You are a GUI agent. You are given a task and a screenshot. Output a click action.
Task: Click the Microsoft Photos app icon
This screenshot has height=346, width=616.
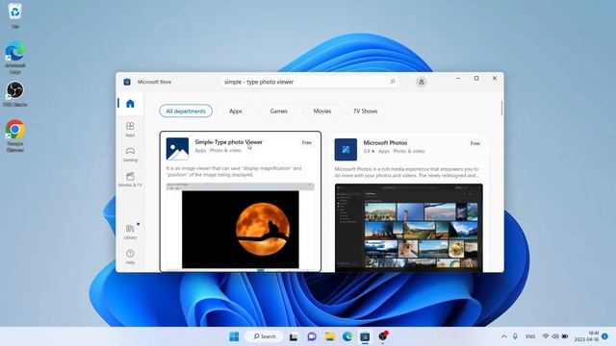[346, 150]
